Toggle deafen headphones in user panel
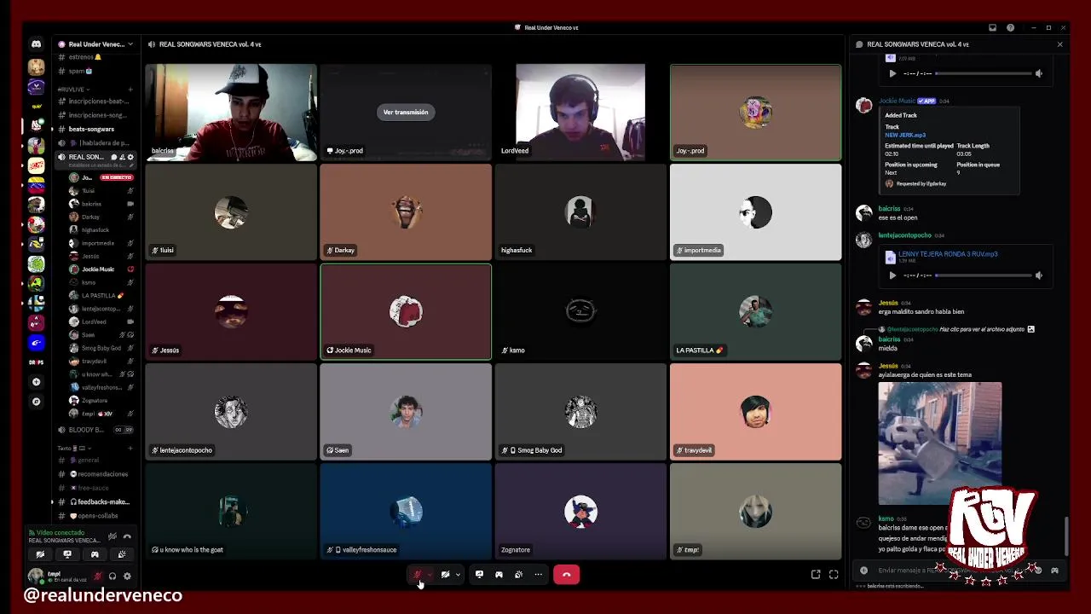This screenshot has height=614, width=1091. coord(113,576)
